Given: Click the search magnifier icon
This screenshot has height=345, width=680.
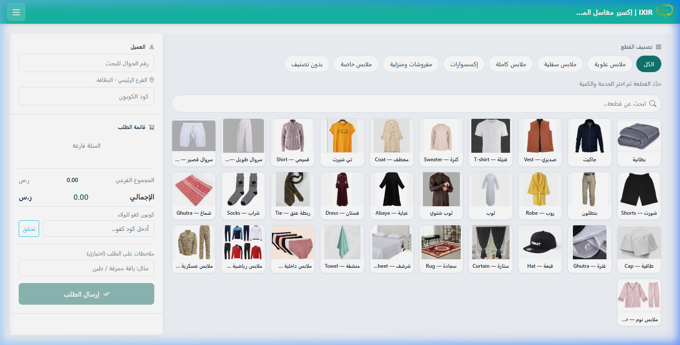Looking at the screenshot, I should (653, 104).
